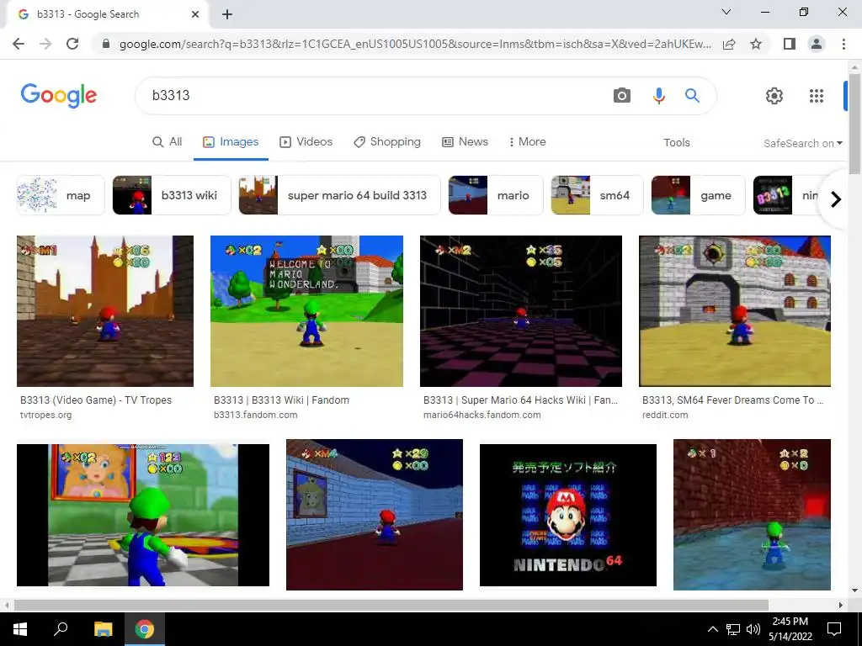The width and height of the screenshot is (862, 646).
Task: Switch to the Shopping tab
Action: (x=387, y=141)
